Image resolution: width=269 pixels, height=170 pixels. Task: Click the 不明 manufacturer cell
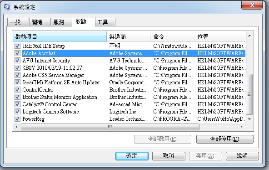pos(115,46)
